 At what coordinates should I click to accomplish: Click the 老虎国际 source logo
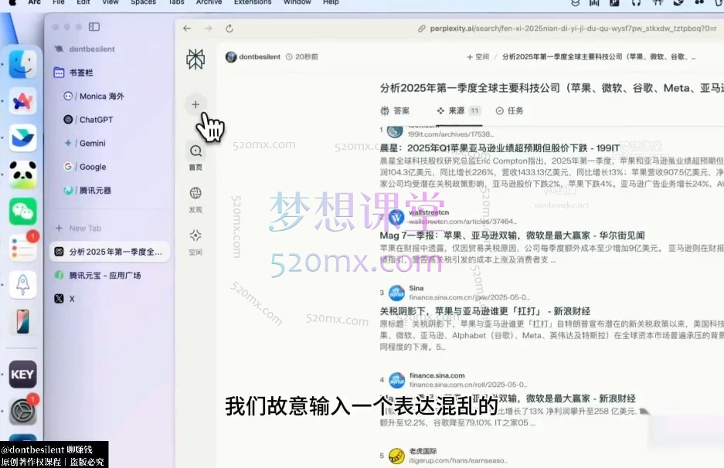pyautogui.click(x=396, y=456)
